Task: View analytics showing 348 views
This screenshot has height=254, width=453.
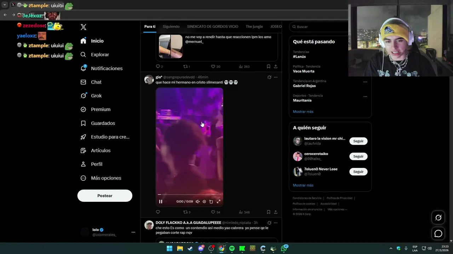Action: [x=244, y=212]
